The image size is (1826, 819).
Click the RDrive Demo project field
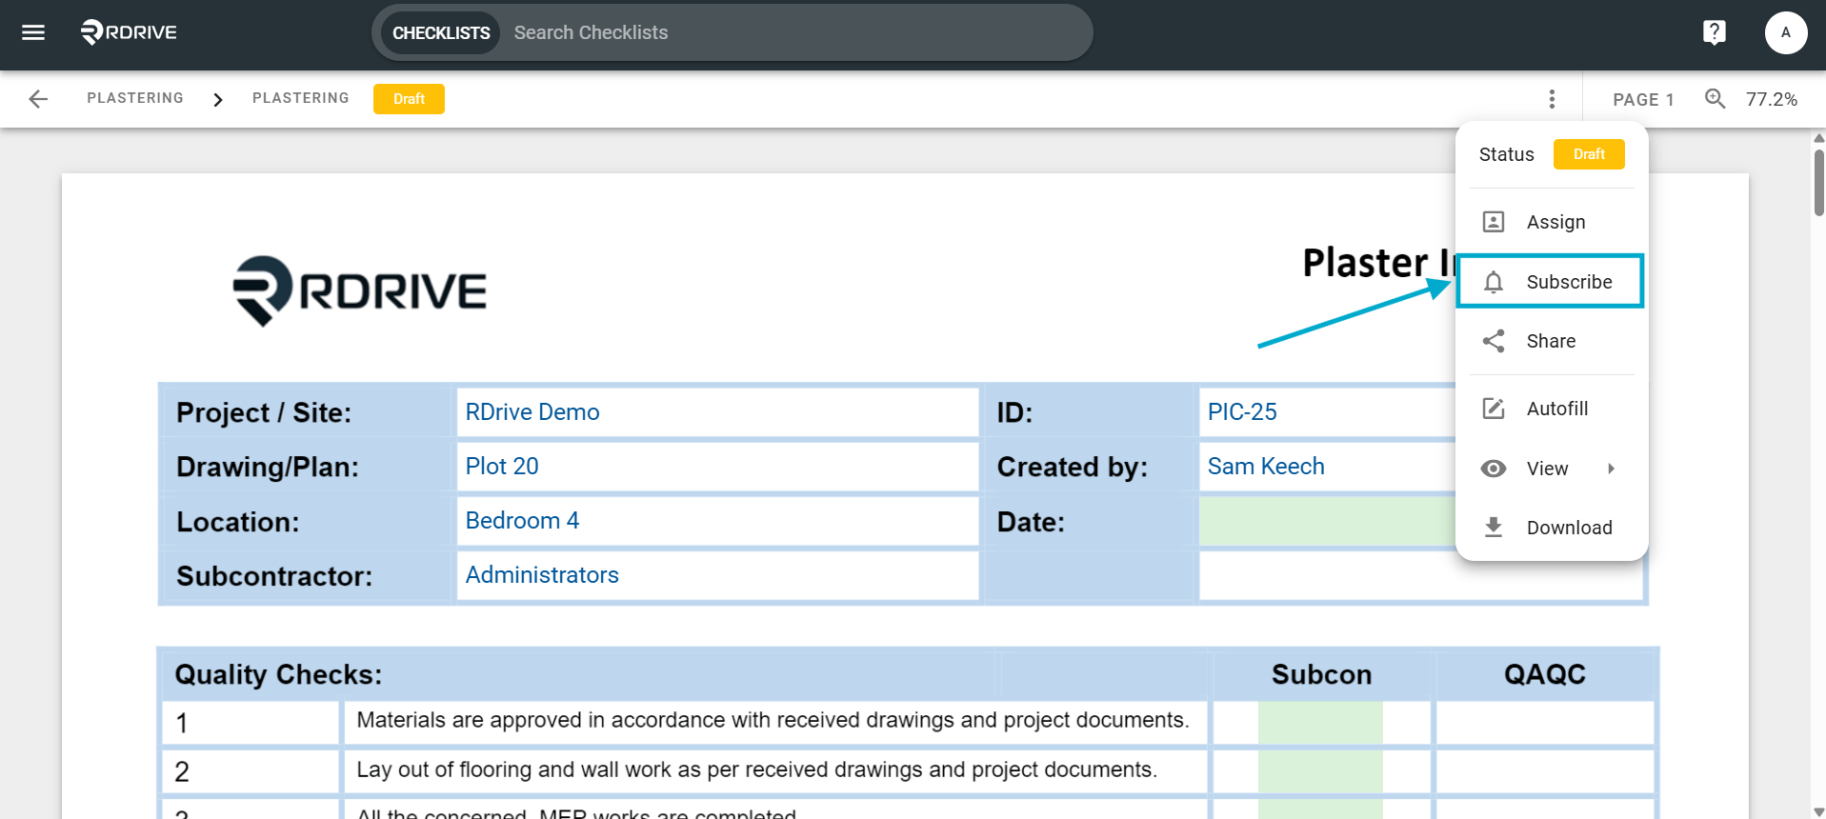[x=717, y=412]
